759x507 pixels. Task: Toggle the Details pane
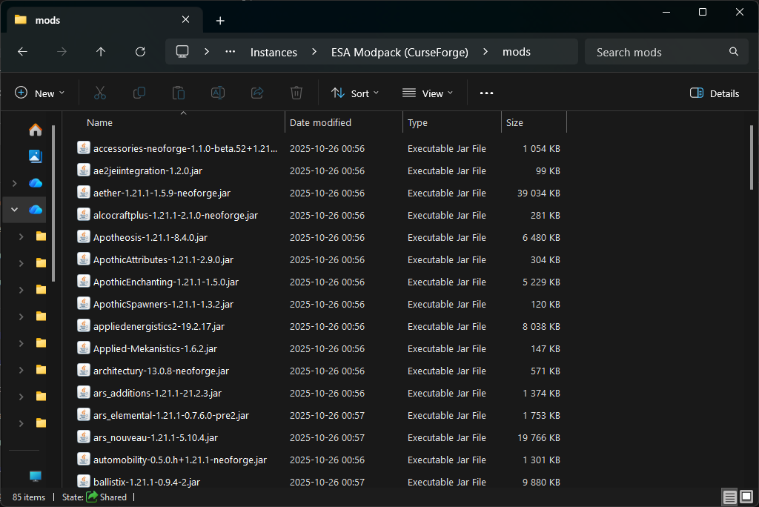[x=714, y=93]
